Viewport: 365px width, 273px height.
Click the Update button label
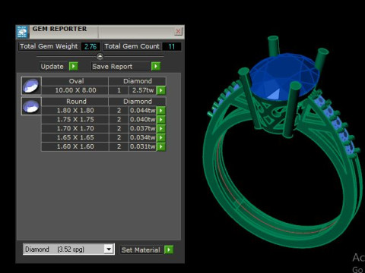(52, 67)
